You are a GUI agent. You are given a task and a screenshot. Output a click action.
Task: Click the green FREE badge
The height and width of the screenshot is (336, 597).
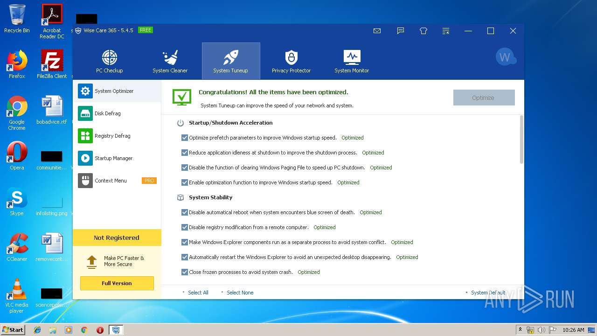[x=146, y=30]
